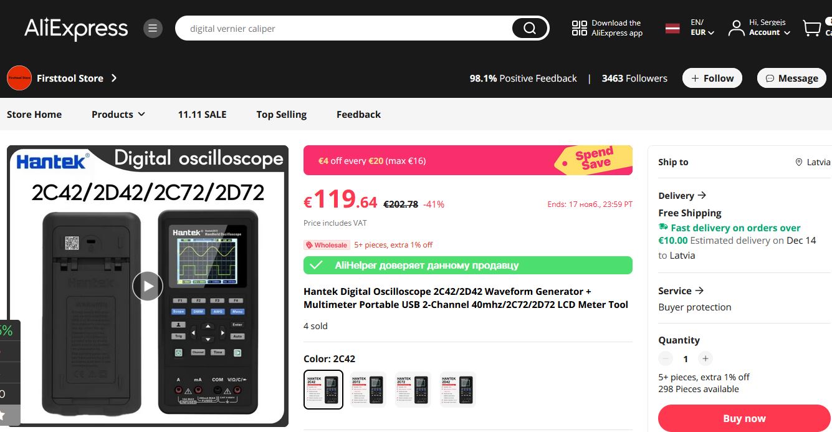832x432 pixels.
Task: Select the fourth color variant thumbnail
Action: pos(458,390)
